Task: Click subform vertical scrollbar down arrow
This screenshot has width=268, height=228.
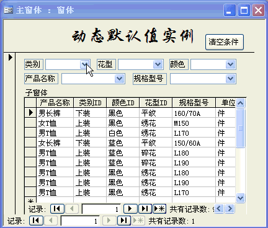Action: pyautogui.click(x=241, y=198)
